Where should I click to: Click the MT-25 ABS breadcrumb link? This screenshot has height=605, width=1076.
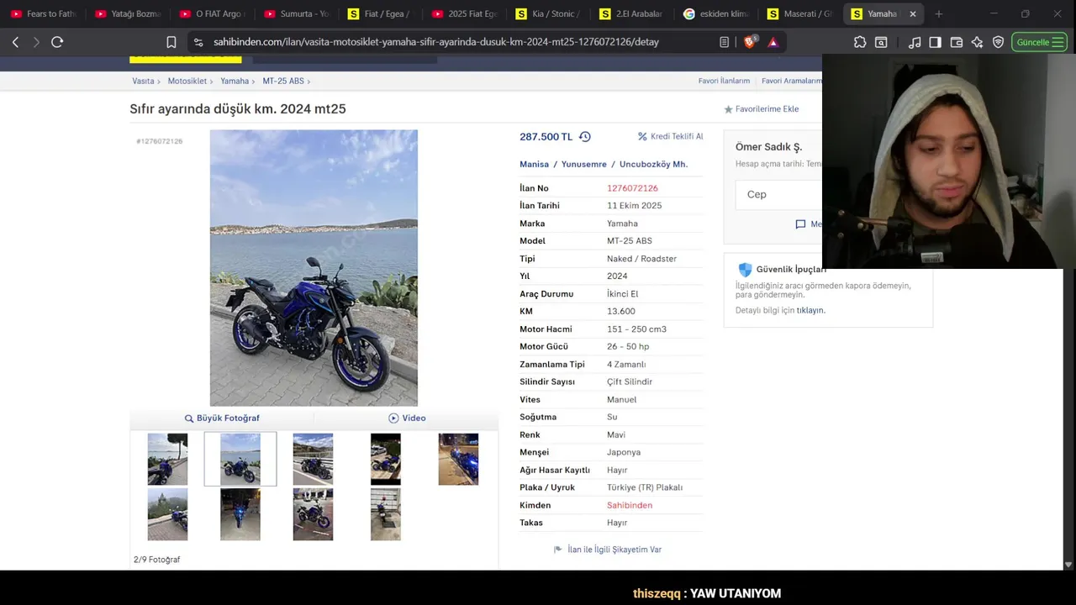pos(283,81)
